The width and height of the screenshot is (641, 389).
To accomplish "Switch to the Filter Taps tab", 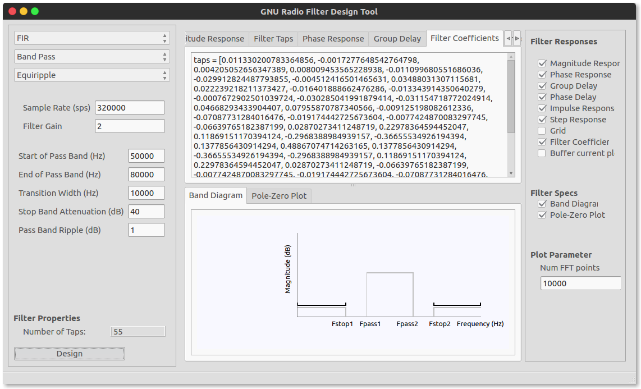I will tap(273, 39).
